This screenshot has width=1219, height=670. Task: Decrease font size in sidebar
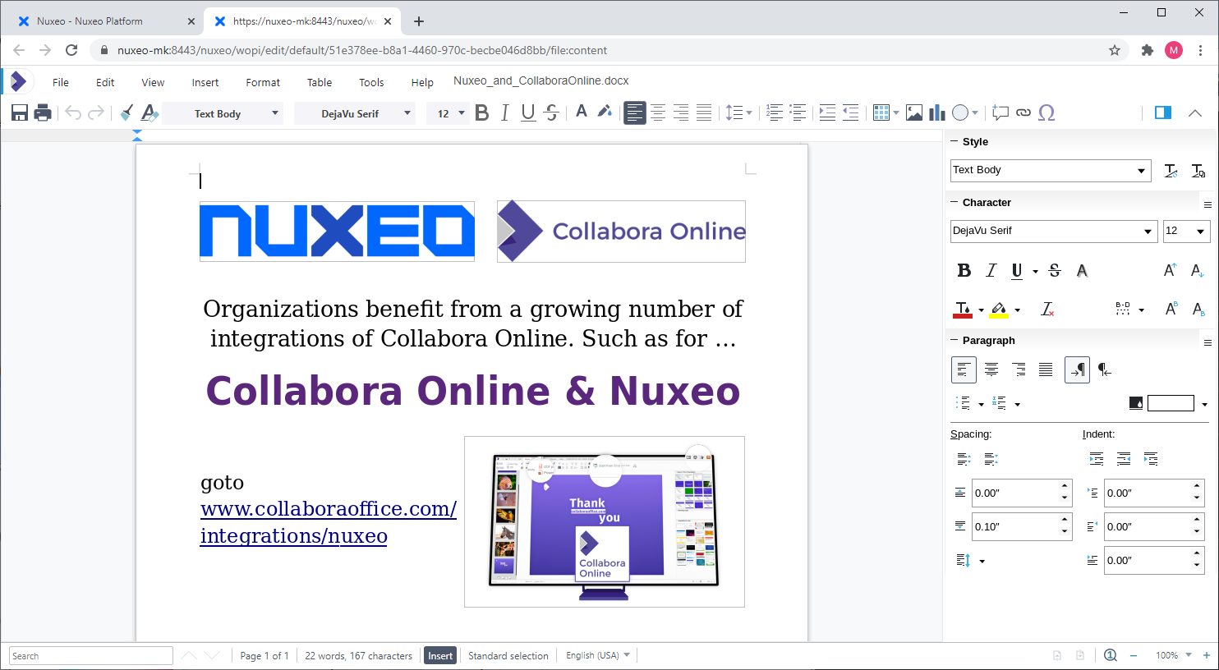coord(1198,270)
